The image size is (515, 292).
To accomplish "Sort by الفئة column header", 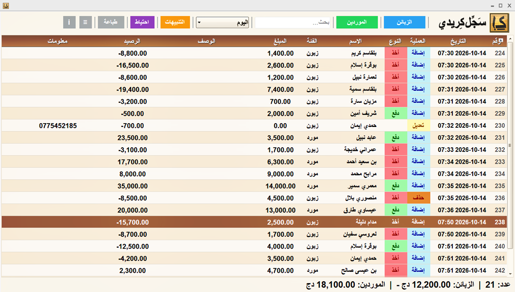I will 312,41.
